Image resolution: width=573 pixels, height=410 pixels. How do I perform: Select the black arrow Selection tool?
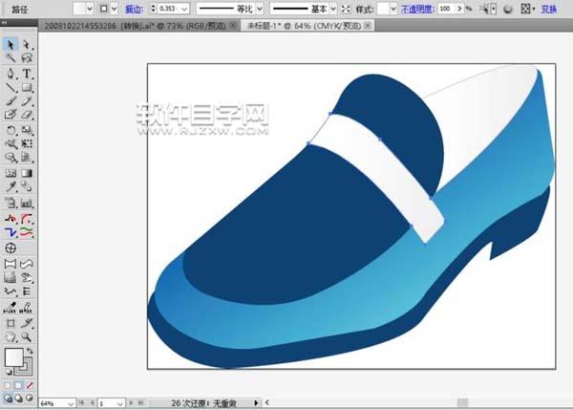(x=11, y=45)
